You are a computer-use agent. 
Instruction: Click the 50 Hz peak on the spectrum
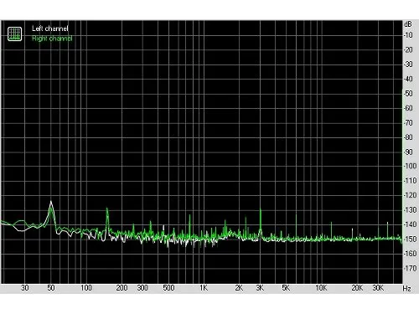pos(51,202)
